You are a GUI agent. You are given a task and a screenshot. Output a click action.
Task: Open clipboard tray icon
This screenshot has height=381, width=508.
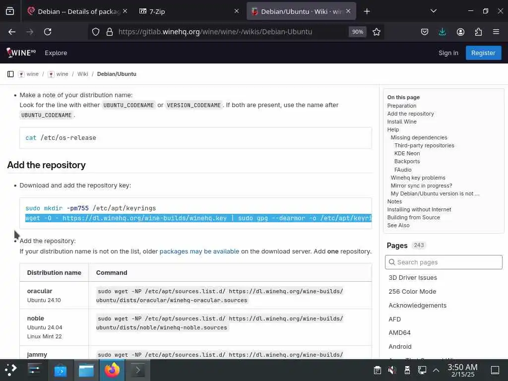pyautogui.click(x=377, y=370)
